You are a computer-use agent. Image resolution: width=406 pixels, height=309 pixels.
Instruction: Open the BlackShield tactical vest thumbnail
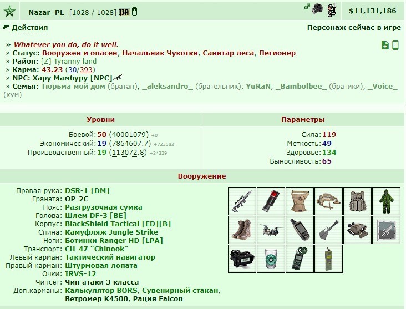[358, 201]
